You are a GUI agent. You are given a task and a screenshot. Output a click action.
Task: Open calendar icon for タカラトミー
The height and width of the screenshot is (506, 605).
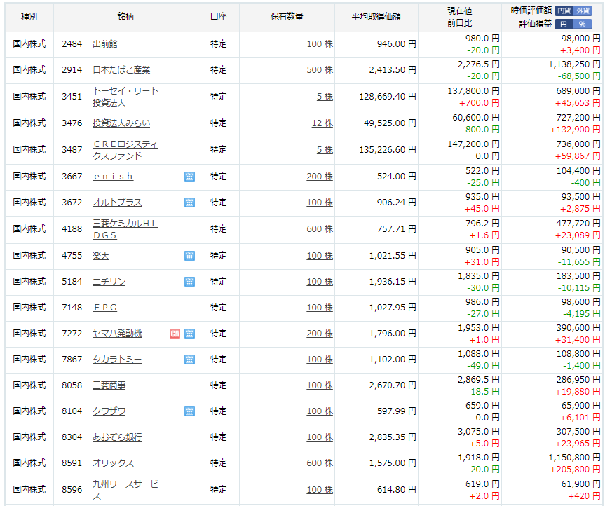pyautogui.click(x=189, y=360)
